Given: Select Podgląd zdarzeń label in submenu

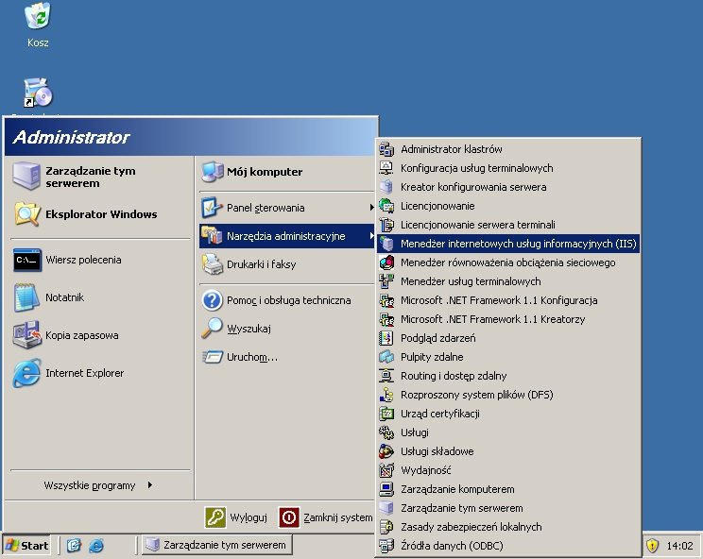Looking at the screenshot, I should click(438, 338).
